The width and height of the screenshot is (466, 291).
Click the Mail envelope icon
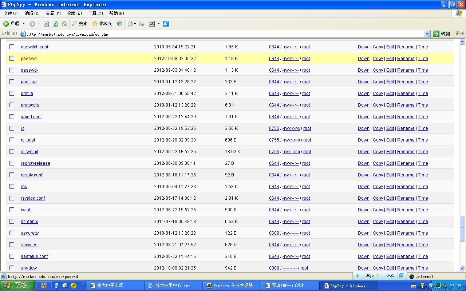(x=130, y=24)
